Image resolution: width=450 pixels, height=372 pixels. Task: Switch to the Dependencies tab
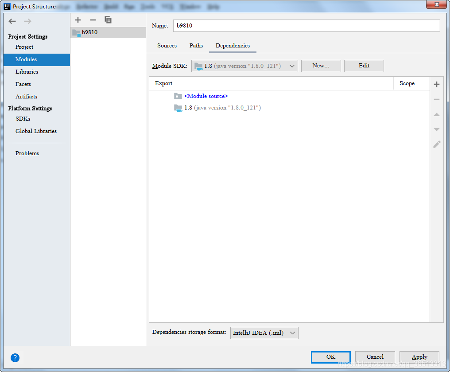click(233, 46)
